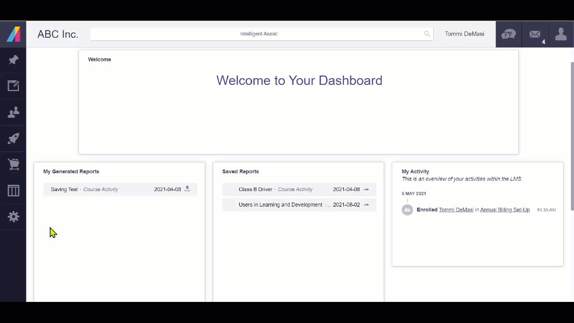Screen dimensions: 574x323
Task: Open the messages envelope with 4 notifications
Action: pyautogui.click(x=535, y=34)
